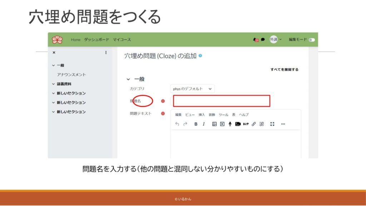This screenshot has height=206, width=366.
Task: Click the H5P insert icon
Action: click(x=246, y=124)
